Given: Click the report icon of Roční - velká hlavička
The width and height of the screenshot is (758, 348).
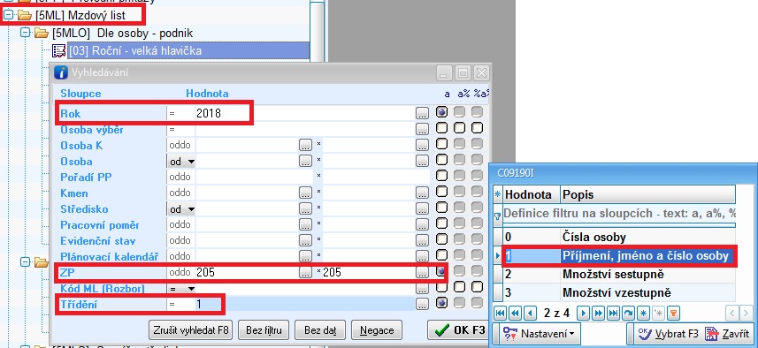Looking at the screenshot, I should [58, 50].
